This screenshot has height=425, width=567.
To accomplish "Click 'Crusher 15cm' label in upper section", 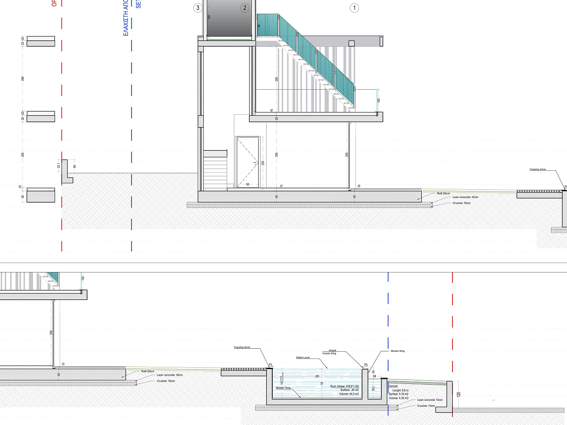I will pos(461,203).
